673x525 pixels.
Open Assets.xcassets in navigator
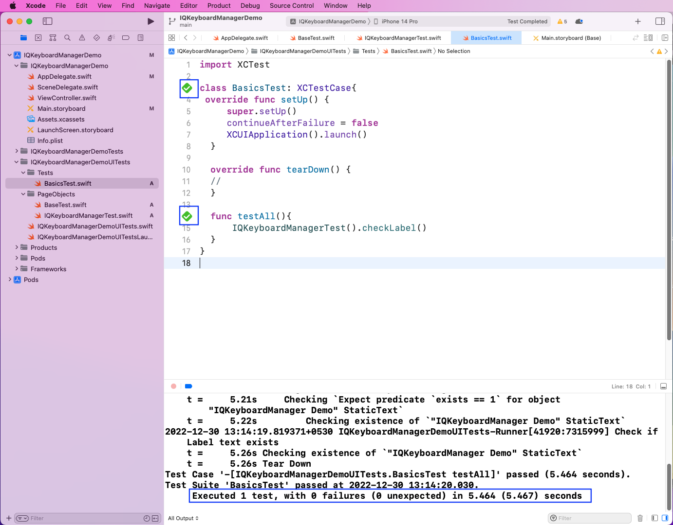[61, 119]
